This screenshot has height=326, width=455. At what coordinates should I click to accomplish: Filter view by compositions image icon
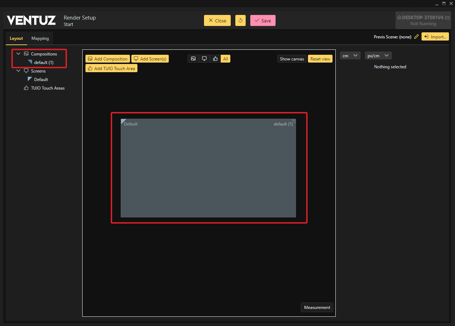193,59
